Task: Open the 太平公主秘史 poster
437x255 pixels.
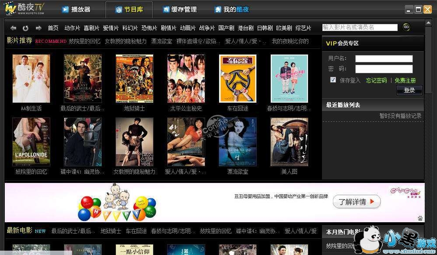Action: 186,79
